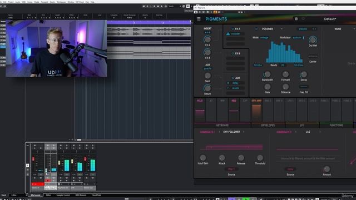Open the Modulator audio in dropdown
The height and width of the screenshot is (200, 356).
point(298,38)
